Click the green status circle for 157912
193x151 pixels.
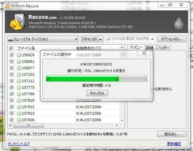point(19,107)
